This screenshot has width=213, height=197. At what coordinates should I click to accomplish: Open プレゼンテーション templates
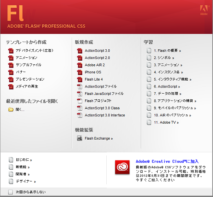pyautogui.click(x=30, y=79)
